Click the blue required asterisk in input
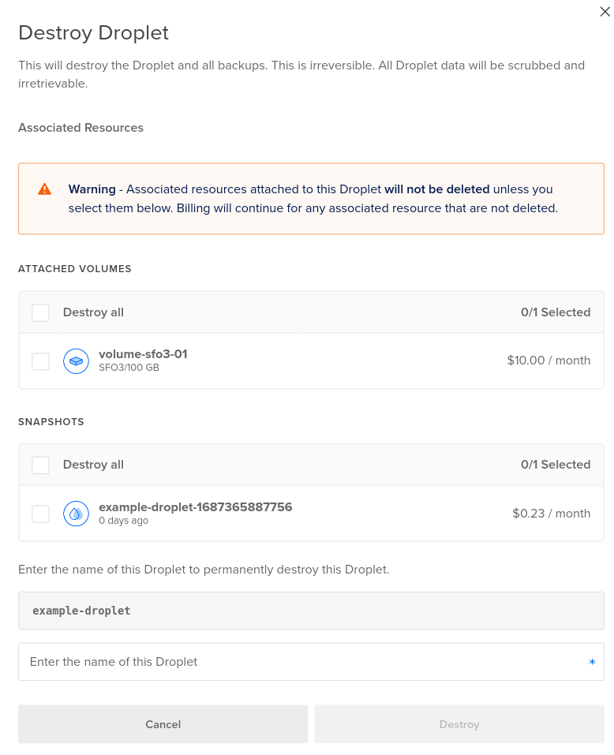The width and height of the screenshot is (614, 755). (592, 662)
